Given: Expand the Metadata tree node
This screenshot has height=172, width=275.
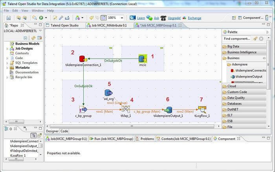Looking at the screenshot, I should (x=7, y=67).
